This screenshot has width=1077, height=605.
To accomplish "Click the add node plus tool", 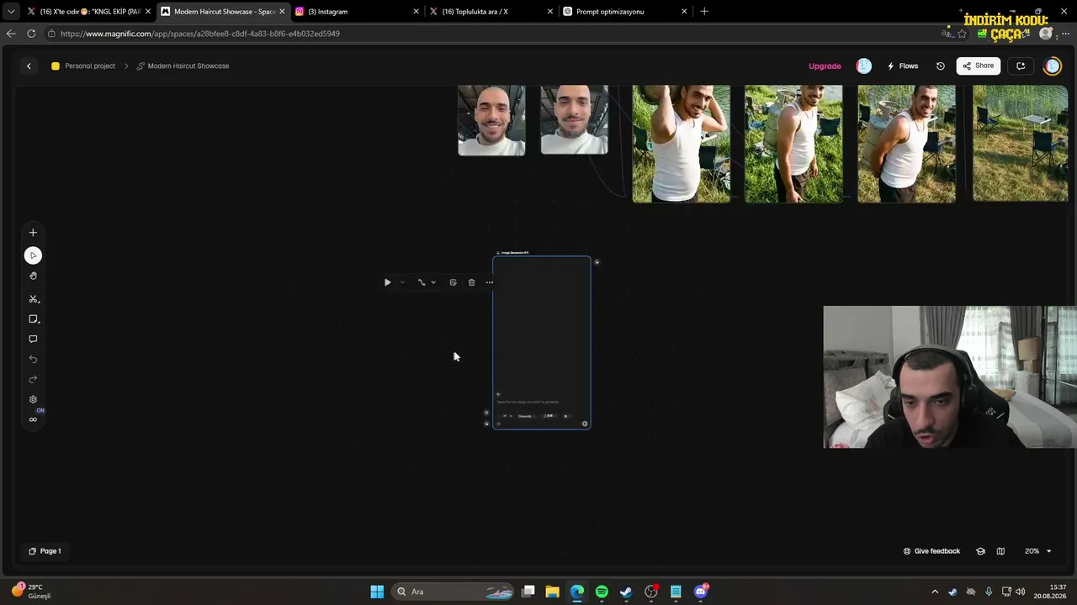I will [33, 233].
